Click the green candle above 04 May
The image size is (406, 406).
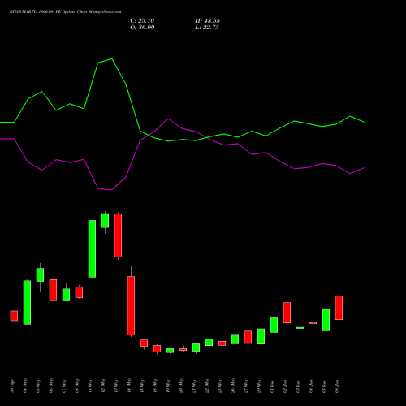coord(27,302)
